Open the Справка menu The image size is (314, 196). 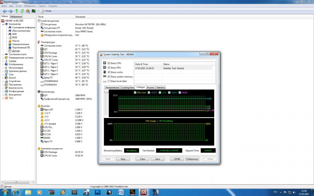53,6
